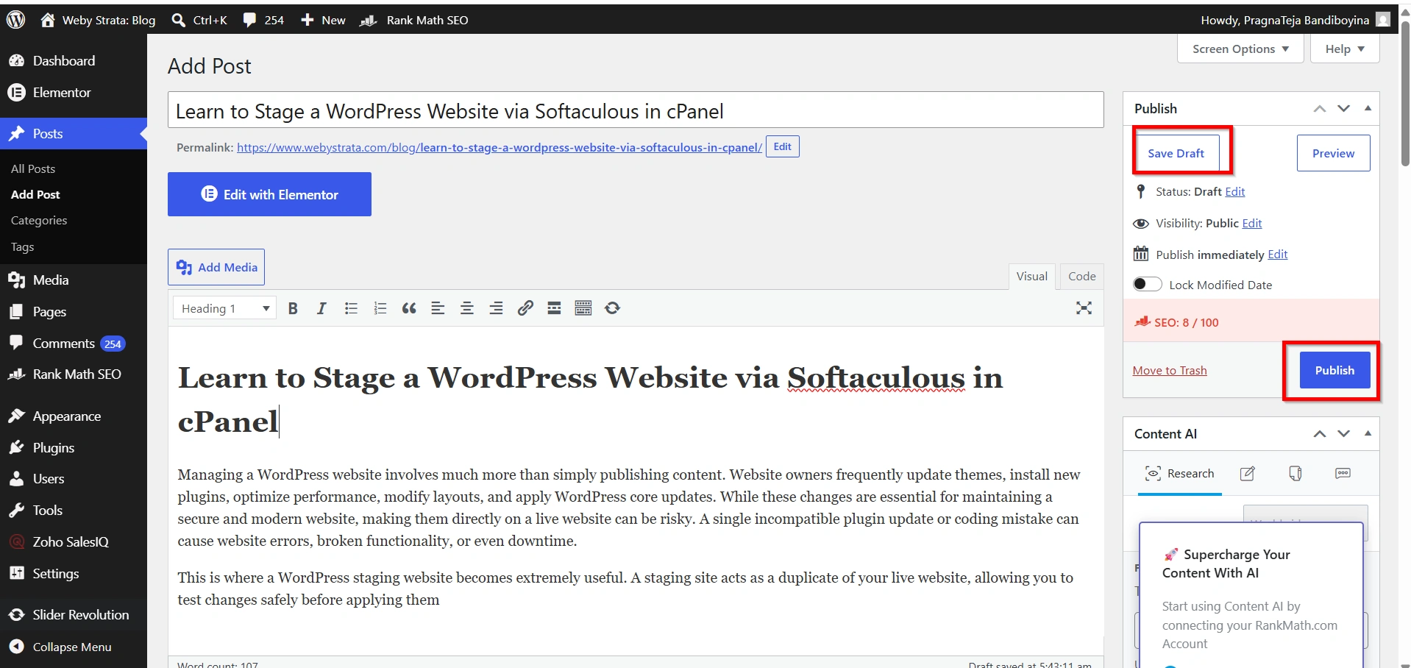Toggle bold formatting in editor toolbar
The width and height of the screenshot is (1411, 668).
pos(293,308)
